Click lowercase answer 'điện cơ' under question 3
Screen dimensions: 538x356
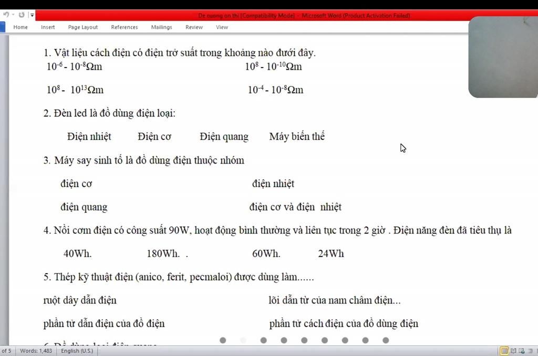point(76,184)
